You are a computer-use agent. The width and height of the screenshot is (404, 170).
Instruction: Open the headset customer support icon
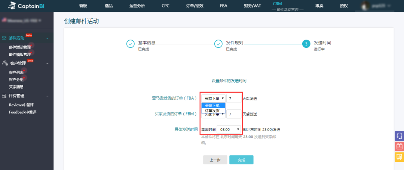coord(400,136)
